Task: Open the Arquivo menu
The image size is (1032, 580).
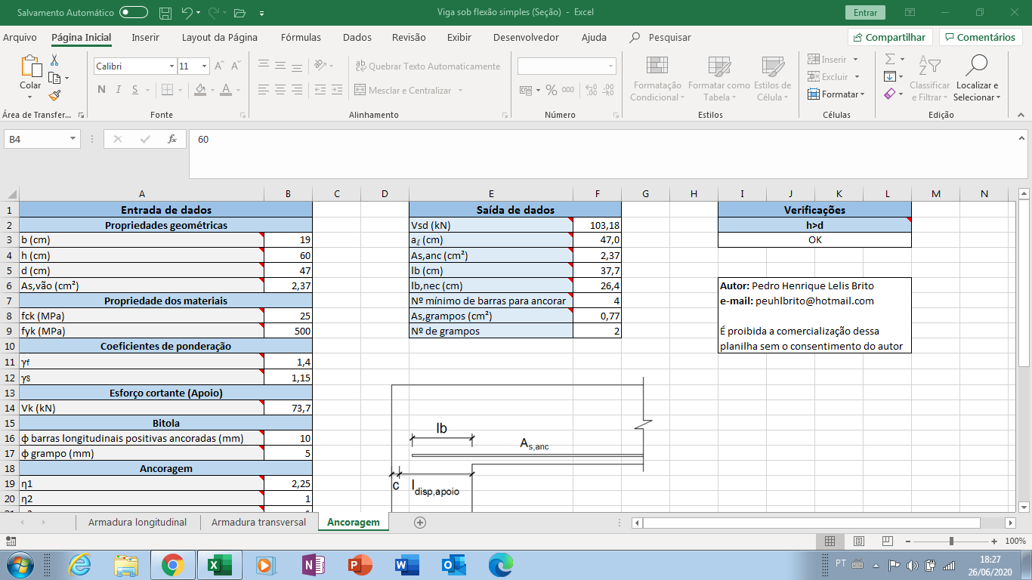Action: 20,37
